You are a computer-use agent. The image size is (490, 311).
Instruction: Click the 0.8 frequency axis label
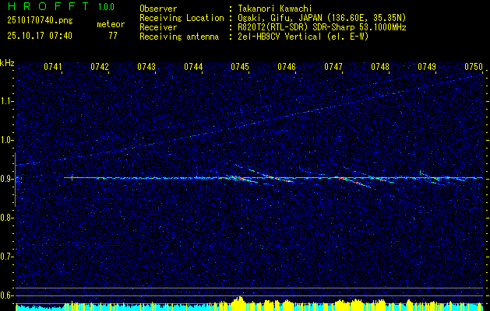7,218
